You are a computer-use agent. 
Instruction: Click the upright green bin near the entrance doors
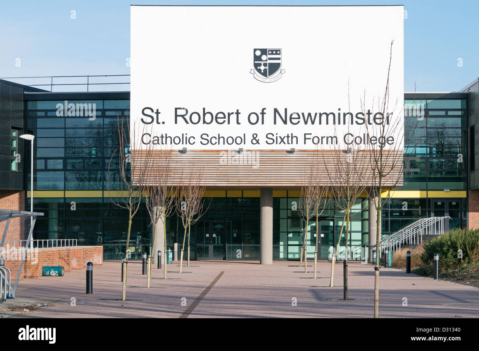(x=169, y=256)
